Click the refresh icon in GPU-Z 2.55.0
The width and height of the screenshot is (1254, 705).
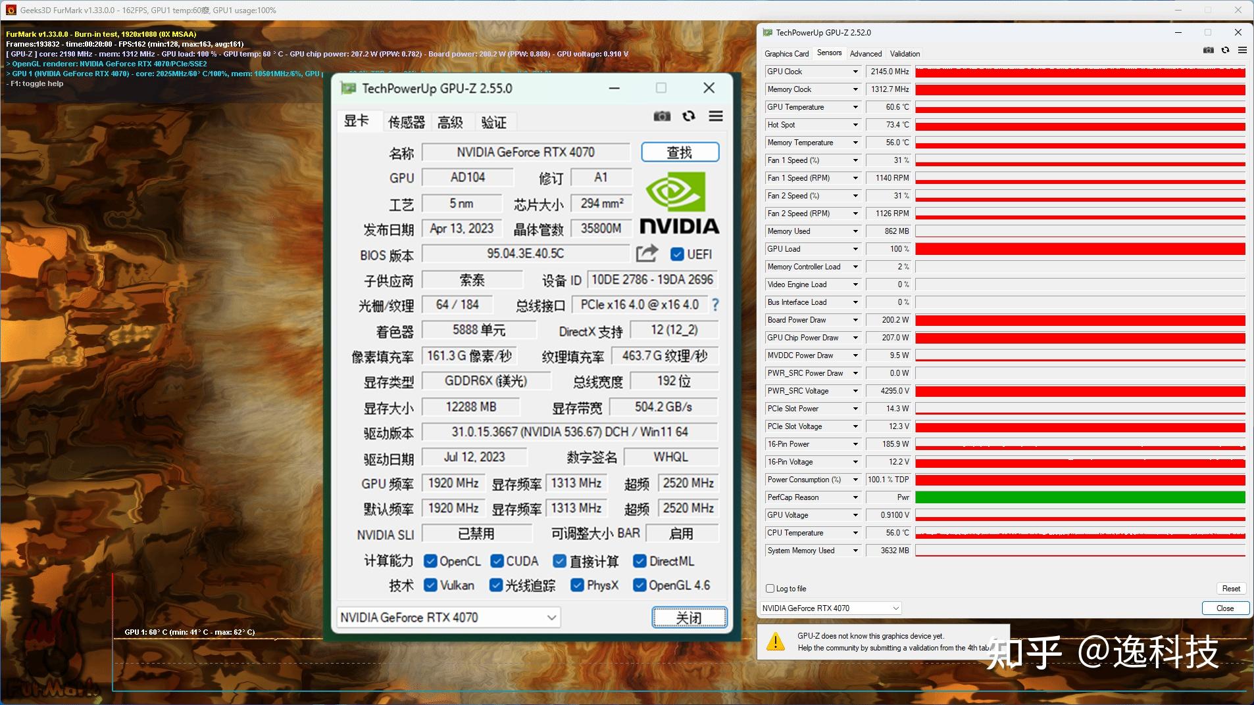tap(689, 116)
